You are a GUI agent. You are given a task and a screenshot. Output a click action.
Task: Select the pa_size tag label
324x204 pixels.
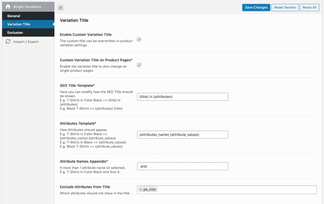(x=150, y=189)
